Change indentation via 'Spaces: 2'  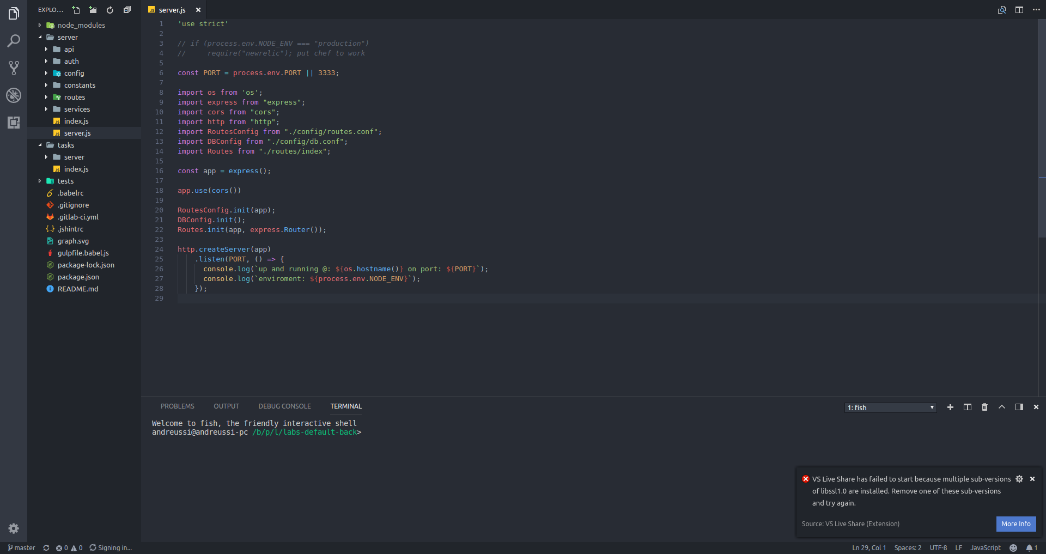908,548
